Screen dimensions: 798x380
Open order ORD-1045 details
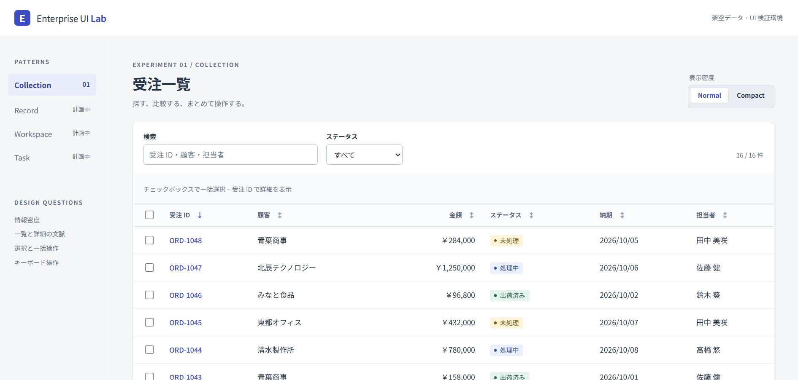pos(186,323)
